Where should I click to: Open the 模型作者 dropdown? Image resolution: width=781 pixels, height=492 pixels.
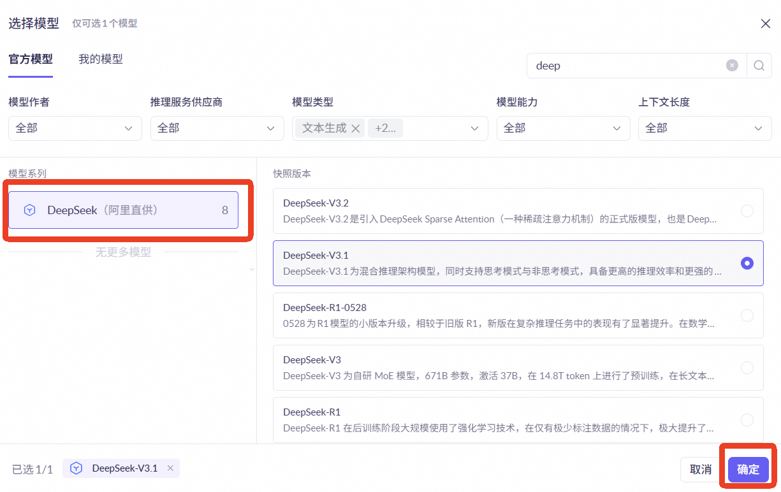75,128
